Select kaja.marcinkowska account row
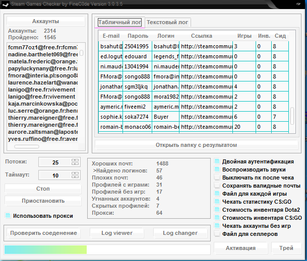This screenshot has width=307, height=261. point(43,104)
